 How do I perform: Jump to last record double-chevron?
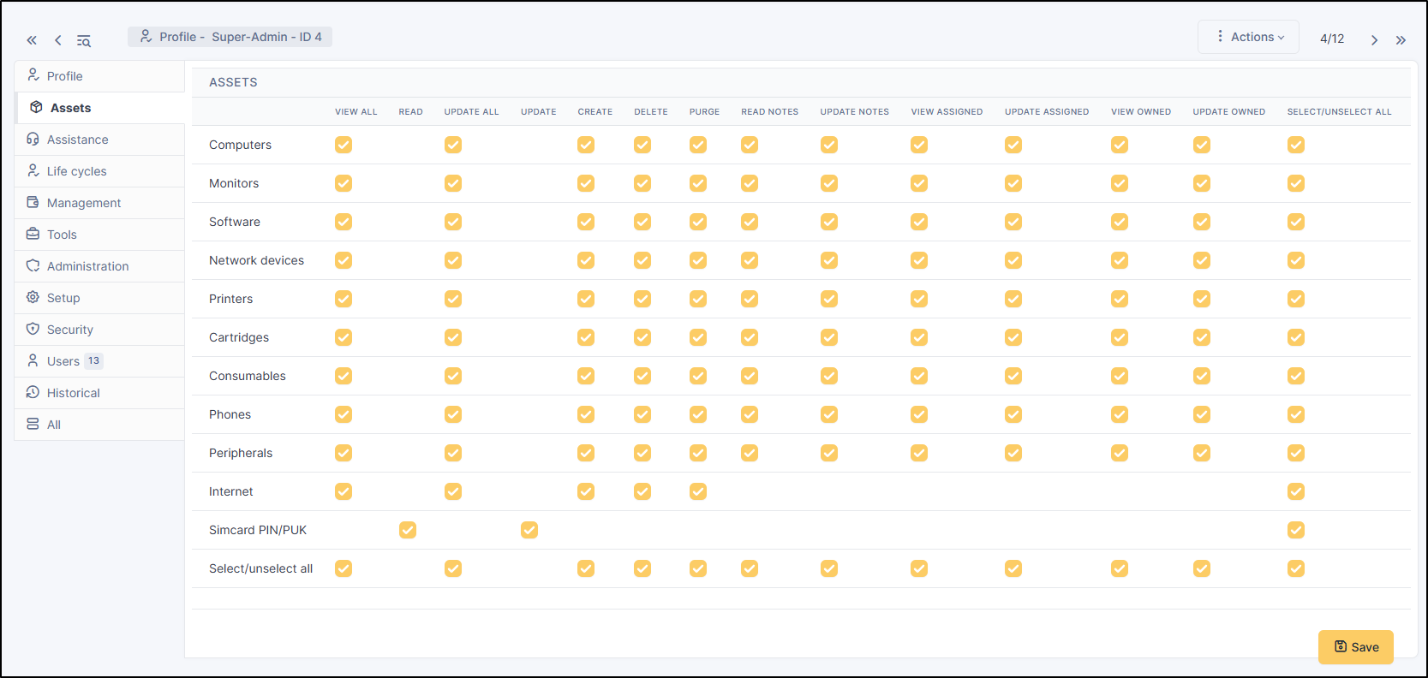(x=1401, y=40)
